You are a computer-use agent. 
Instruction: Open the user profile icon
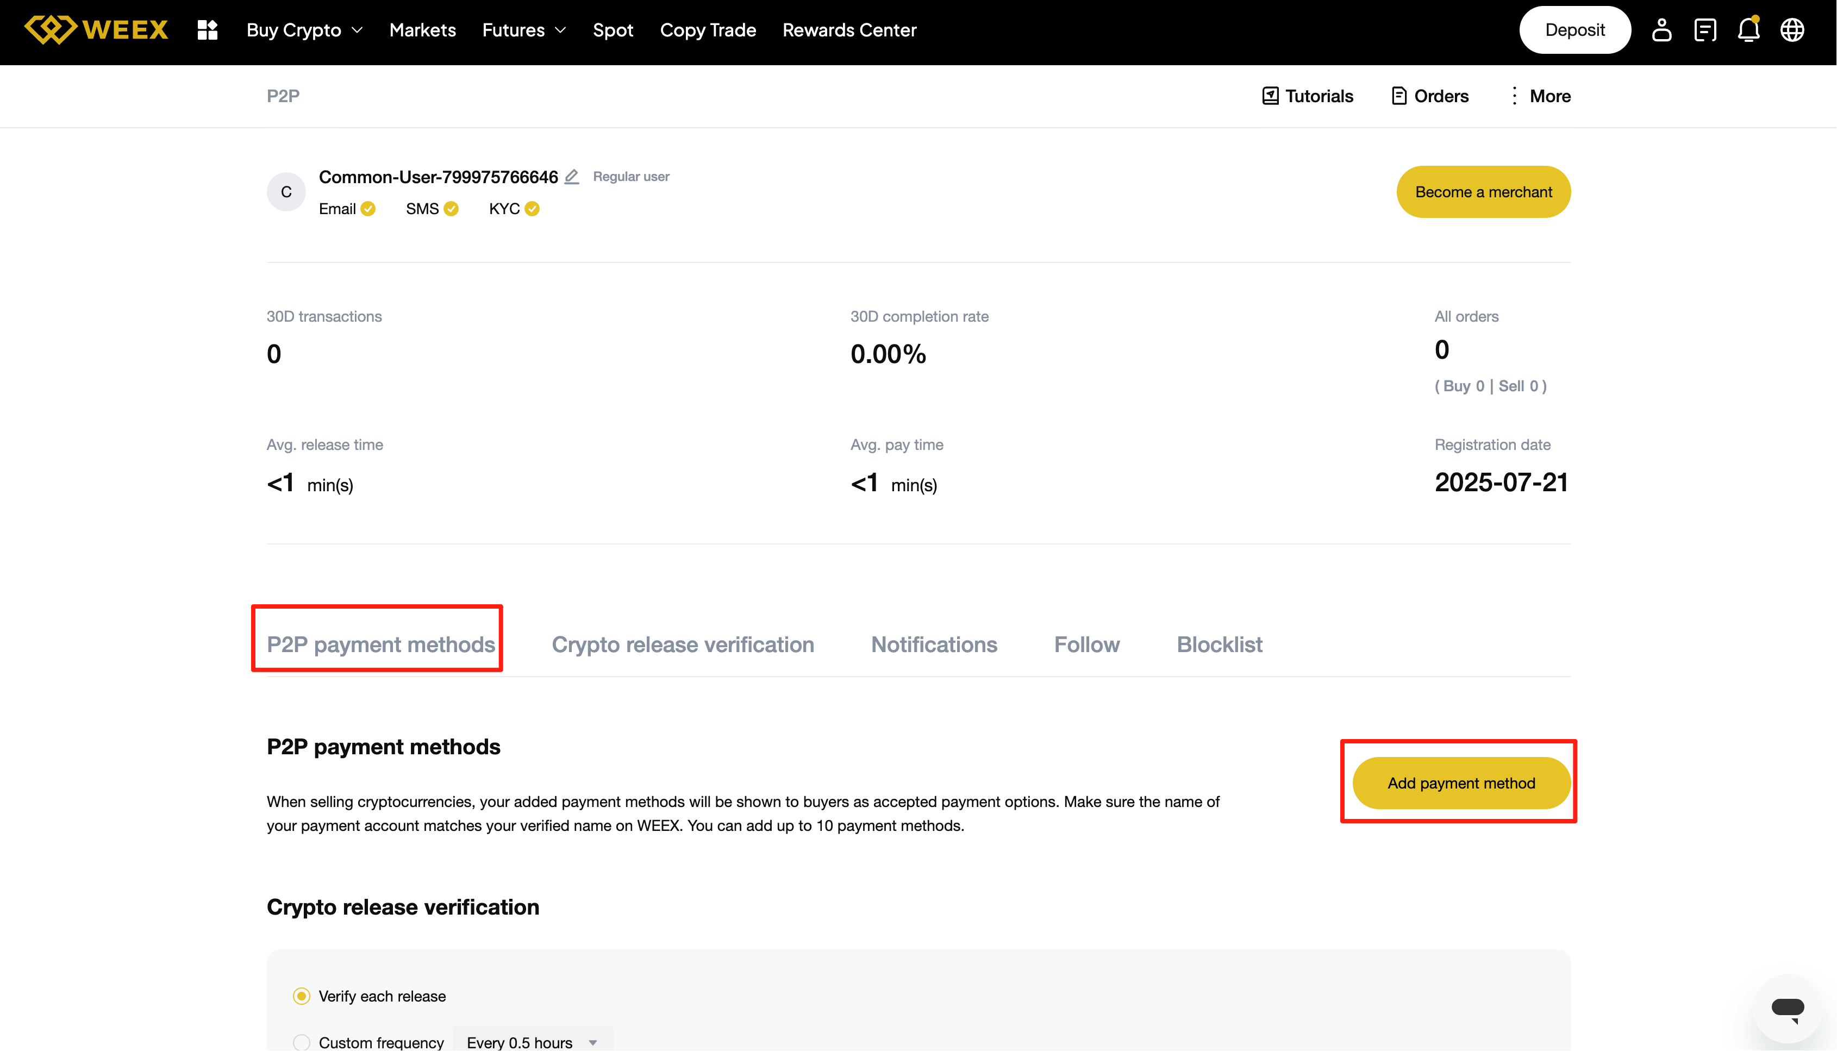click(x=1661, y=29)
